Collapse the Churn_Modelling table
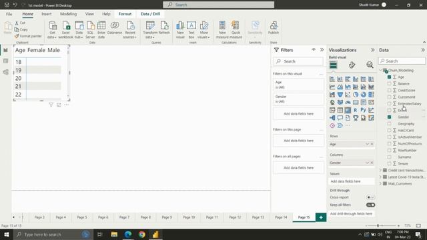Image resolution: width=427 pixels, height=240 pixels. tap(381, 71)
